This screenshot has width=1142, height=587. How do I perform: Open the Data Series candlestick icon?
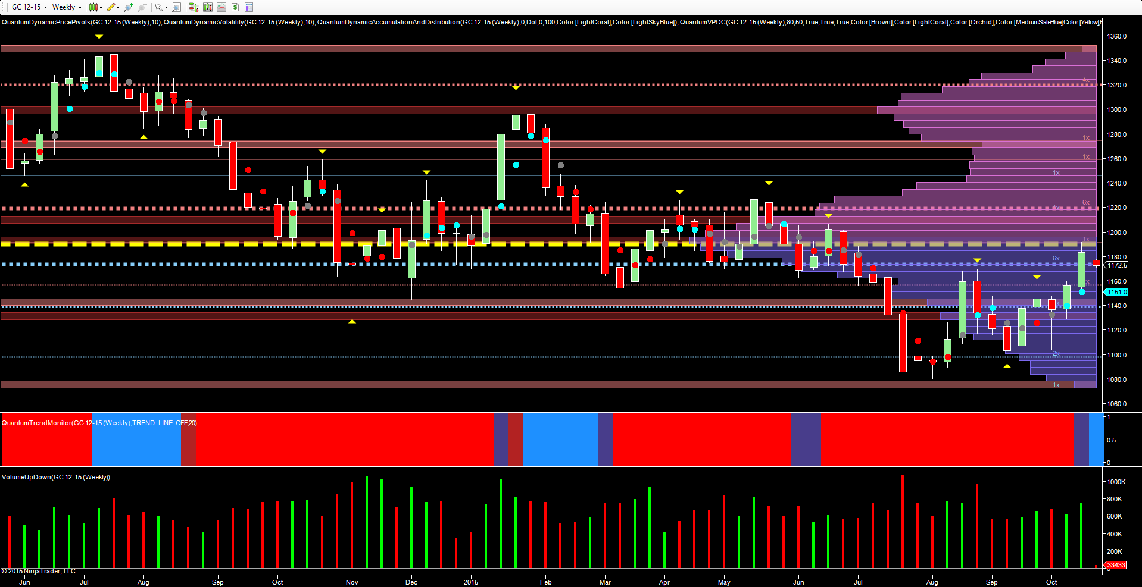point(207,7)
